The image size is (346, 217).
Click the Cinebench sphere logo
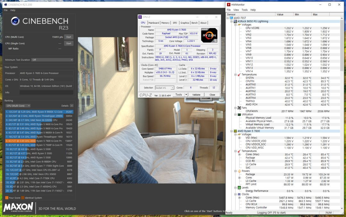pos(15,21)
